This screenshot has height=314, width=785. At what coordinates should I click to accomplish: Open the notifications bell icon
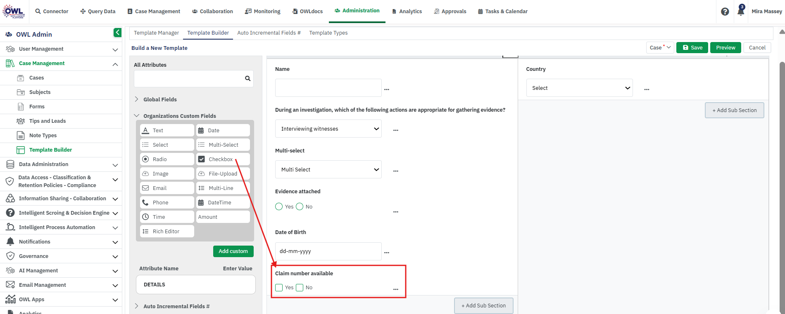741,11
